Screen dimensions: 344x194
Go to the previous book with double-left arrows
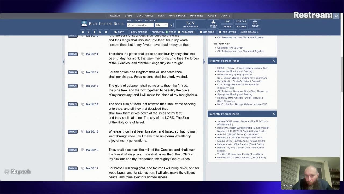[x=83, y=32]
